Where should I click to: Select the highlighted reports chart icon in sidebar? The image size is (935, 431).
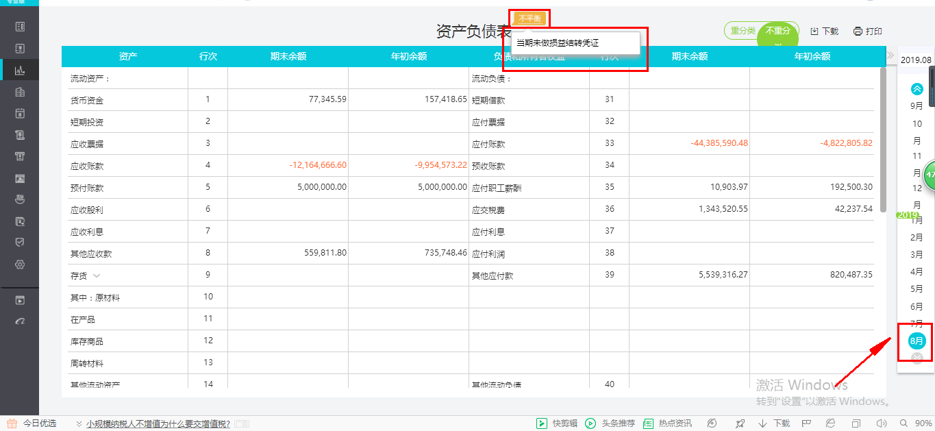[20, 69]
